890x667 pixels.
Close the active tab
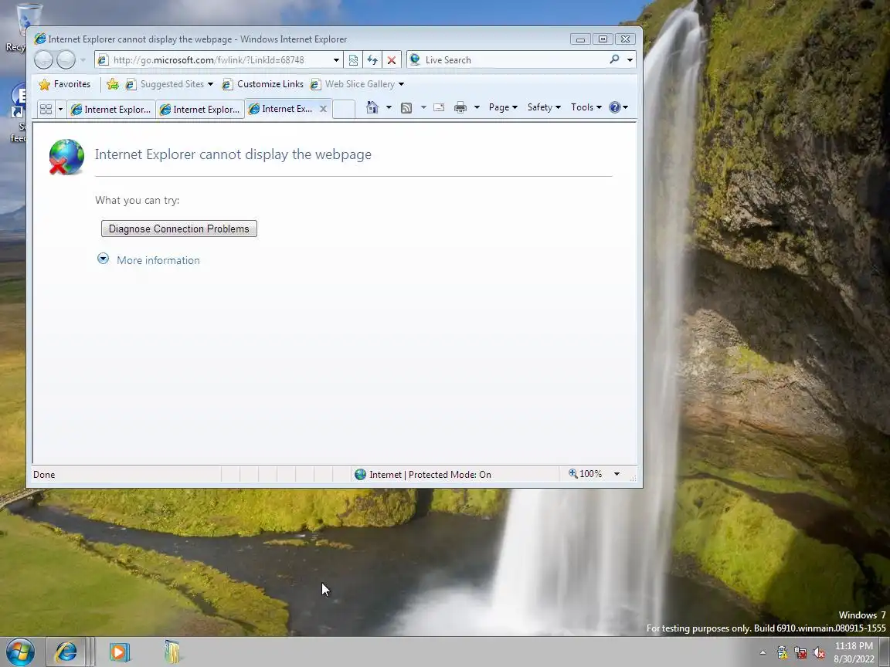pos(323,109)
